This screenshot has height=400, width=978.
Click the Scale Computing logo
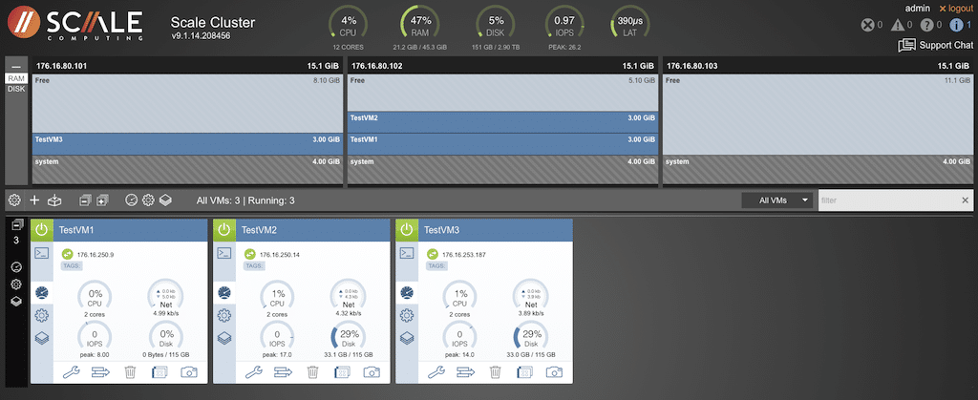pyautogui.click(x=75, y=25)
